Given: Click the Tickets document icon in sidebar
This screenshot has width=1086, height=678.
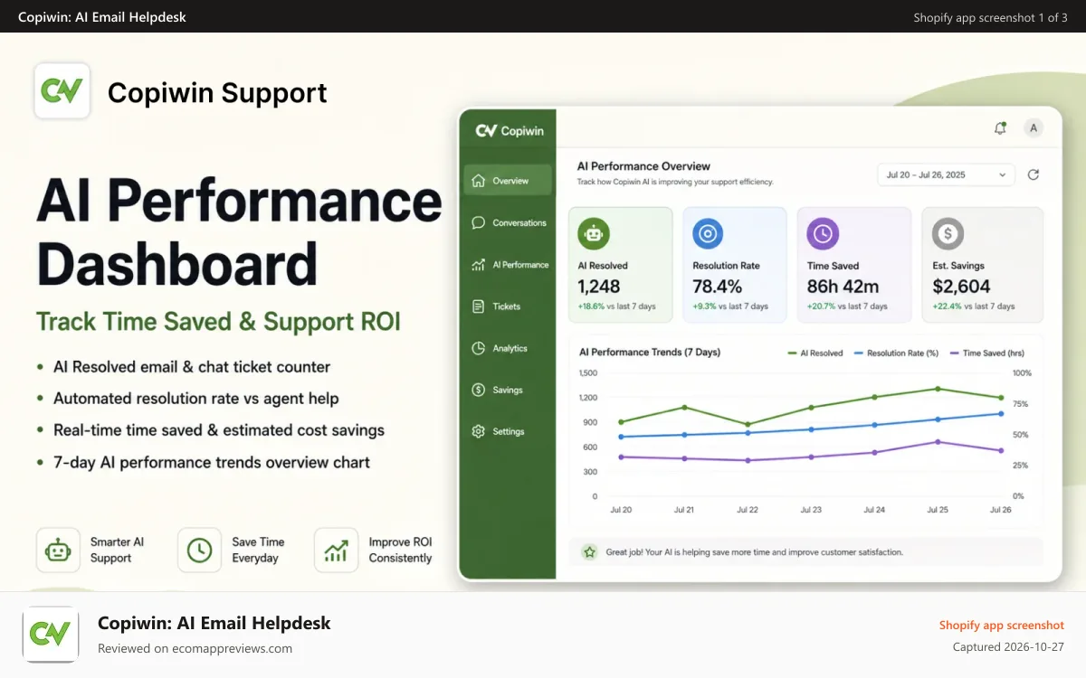Looking at the screenshot, I should (479, 306).
